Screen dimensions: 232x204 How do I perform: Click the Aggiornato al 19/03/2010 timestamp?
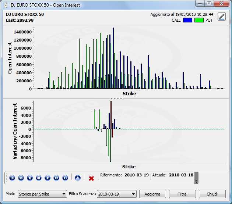(182, 14)
